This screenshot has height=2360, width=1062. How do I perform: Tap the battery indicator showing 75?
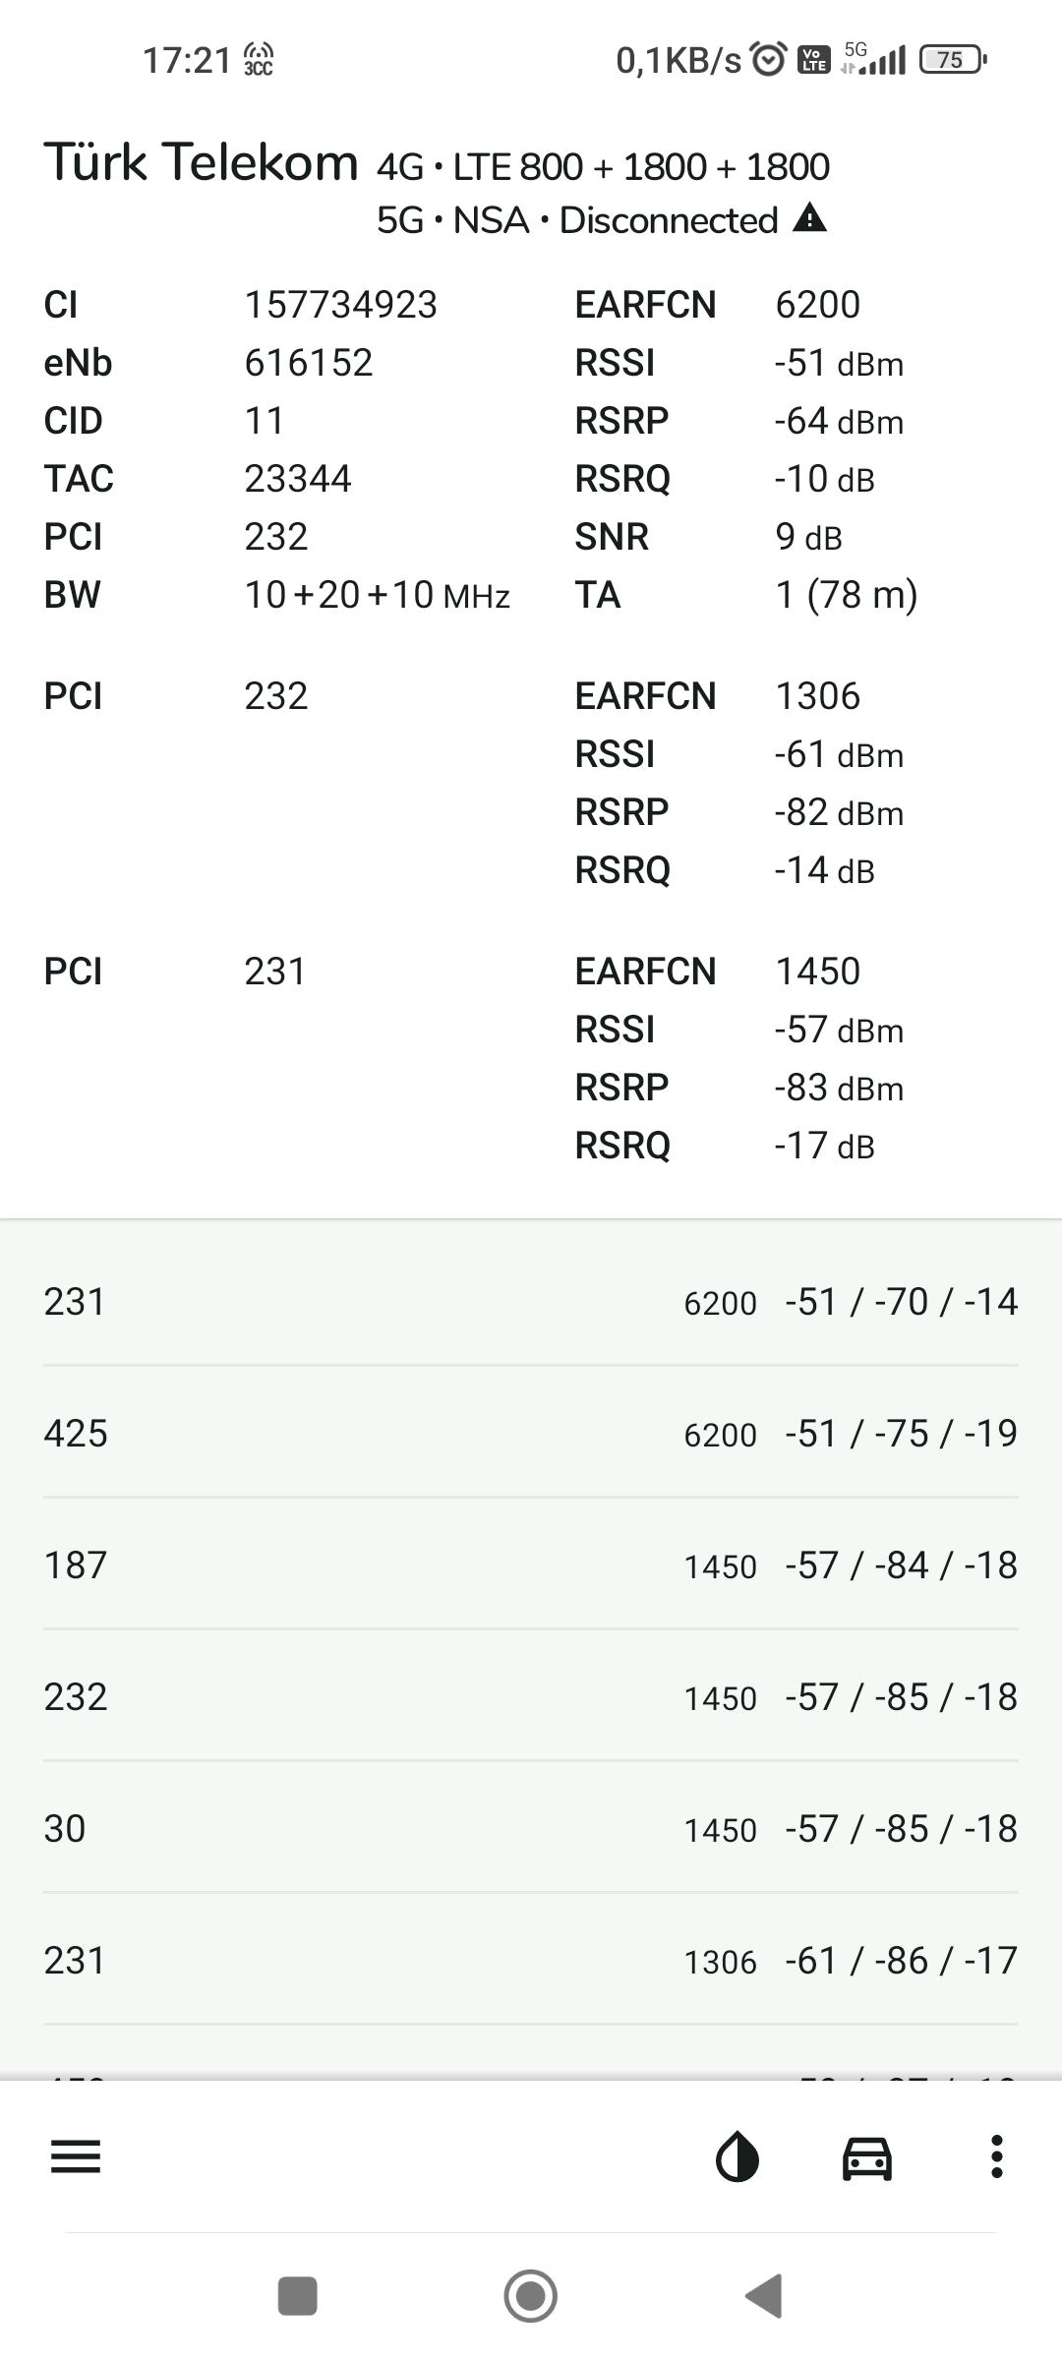952,60
